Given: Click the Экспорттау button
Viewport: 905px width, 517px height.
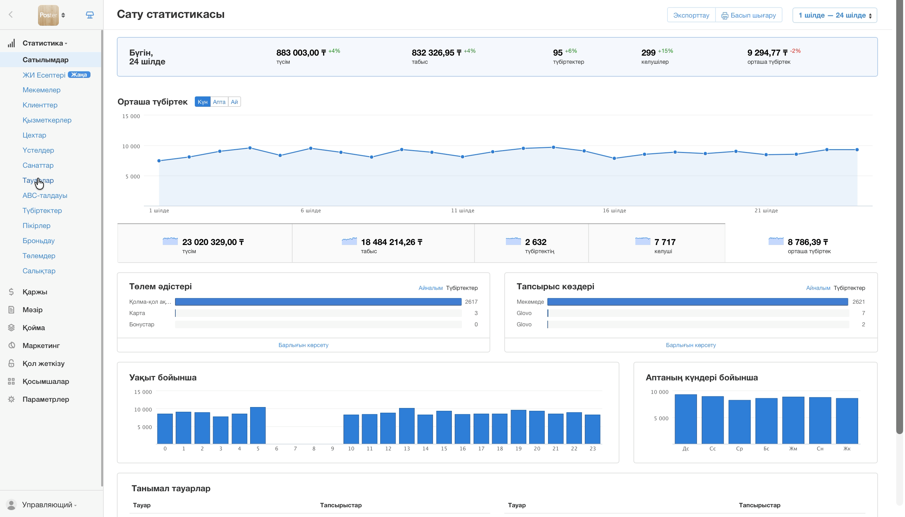Looking at the screenshot, I should coord(691,15).
